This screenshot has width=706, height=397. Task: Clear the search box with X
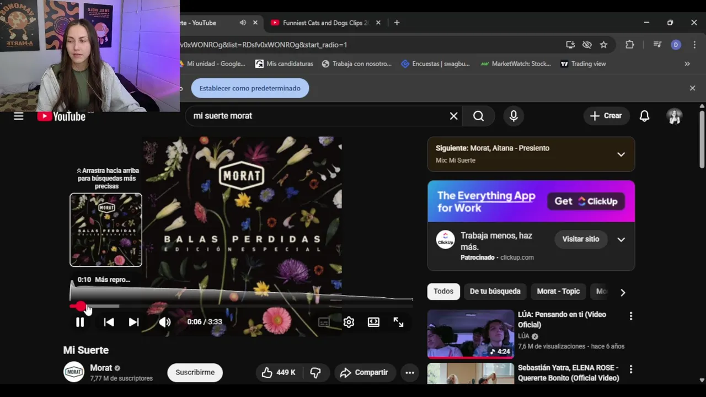(453, 116)
